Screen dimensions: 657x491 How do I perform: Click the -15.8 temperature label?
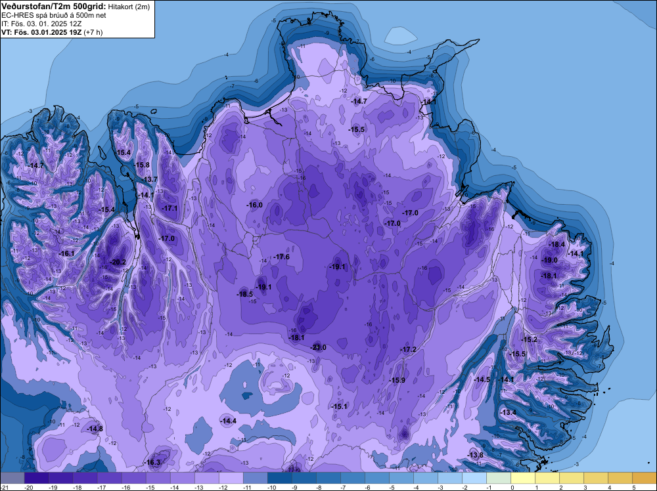click(x=142, y=165)
